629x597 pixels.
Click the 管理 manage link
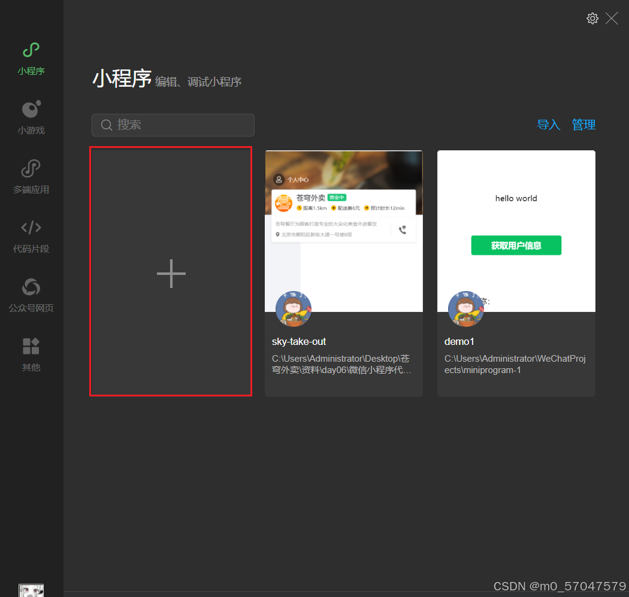click(583, 125)
